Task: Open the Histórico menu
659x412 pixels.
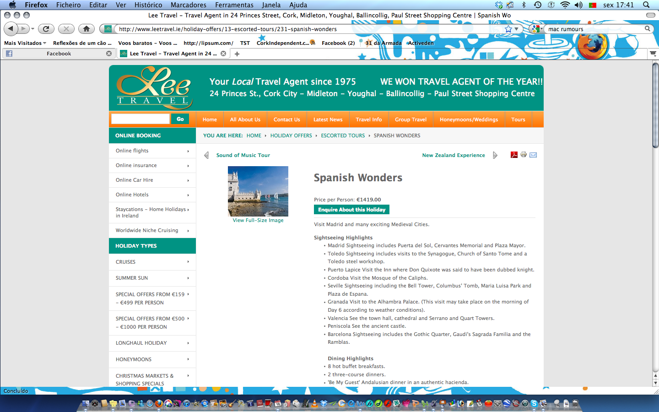Action: (148, 5)
